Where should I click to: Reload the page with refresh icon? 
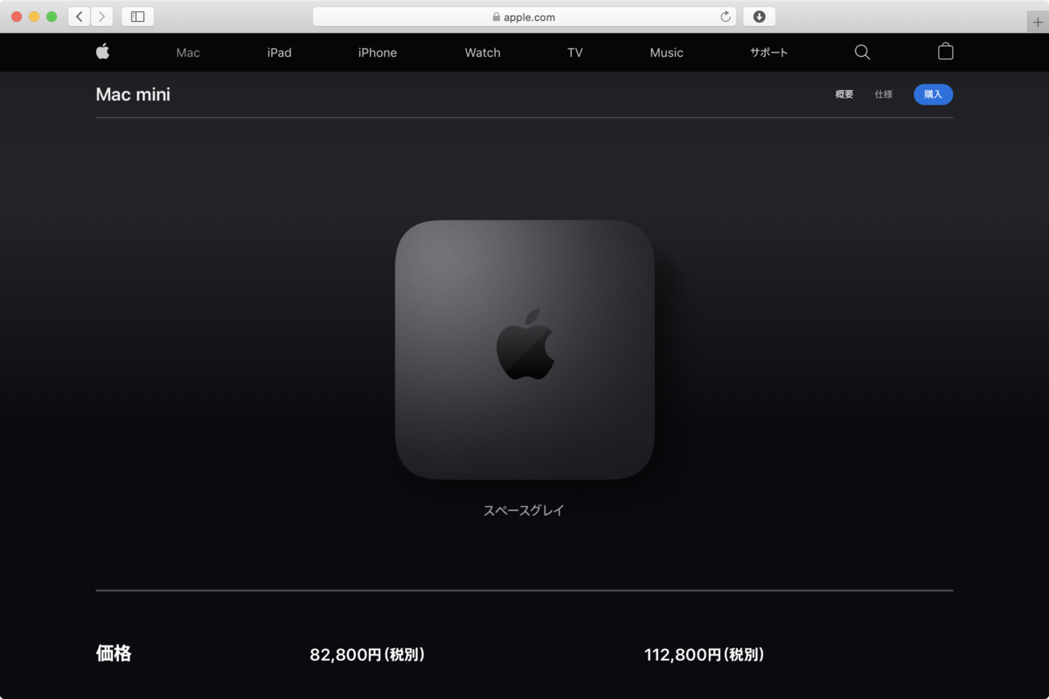[x=726, y=17]
